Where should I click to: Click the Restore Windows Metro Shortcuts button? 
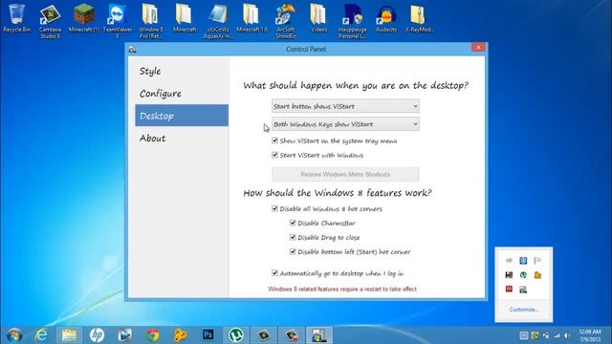(x=345, y=174)
